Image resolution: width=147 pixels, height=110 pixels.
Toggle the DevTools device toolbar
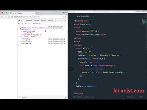click(22, 20)
